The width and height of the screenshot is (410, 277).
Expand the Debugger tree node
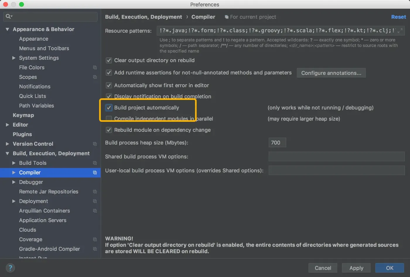point(14,182)
